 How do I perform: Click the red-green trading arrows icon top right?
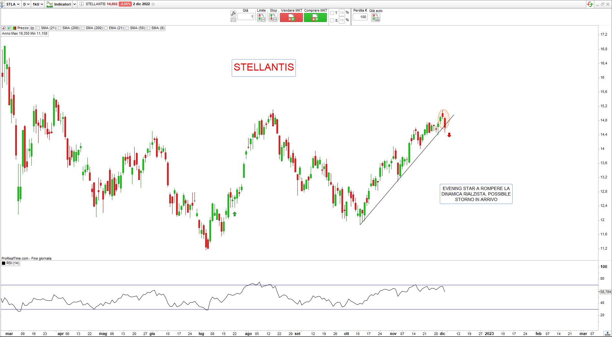[x=590, y=4]
